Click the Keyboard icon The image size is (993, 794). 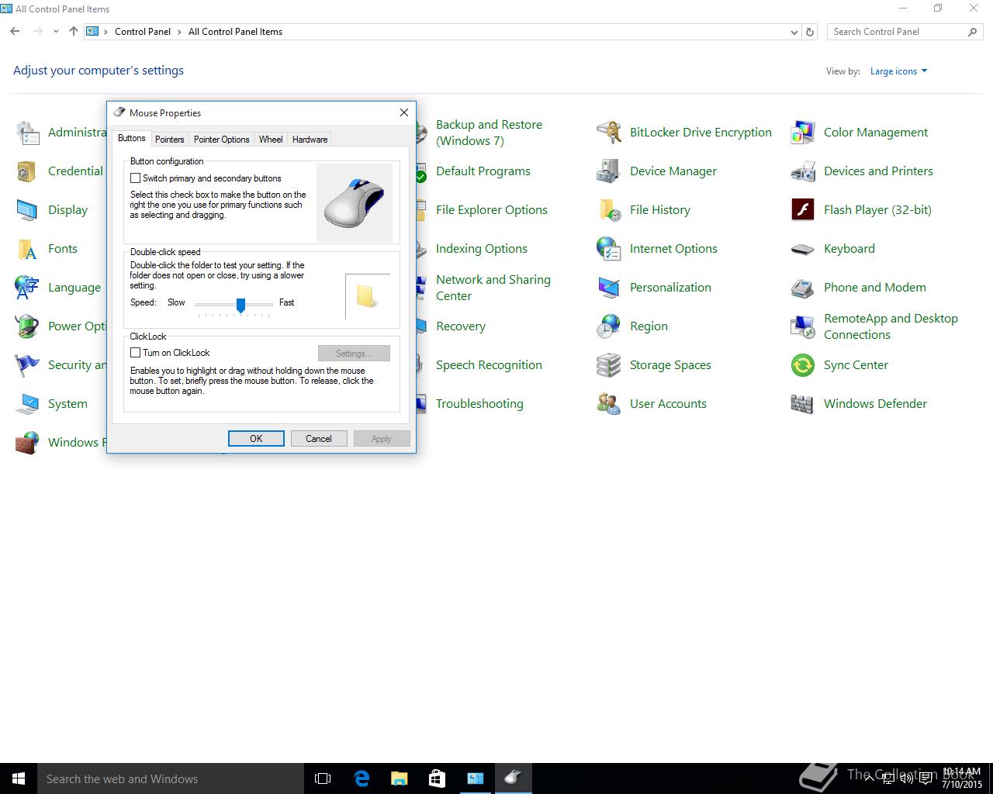(803, 249)
